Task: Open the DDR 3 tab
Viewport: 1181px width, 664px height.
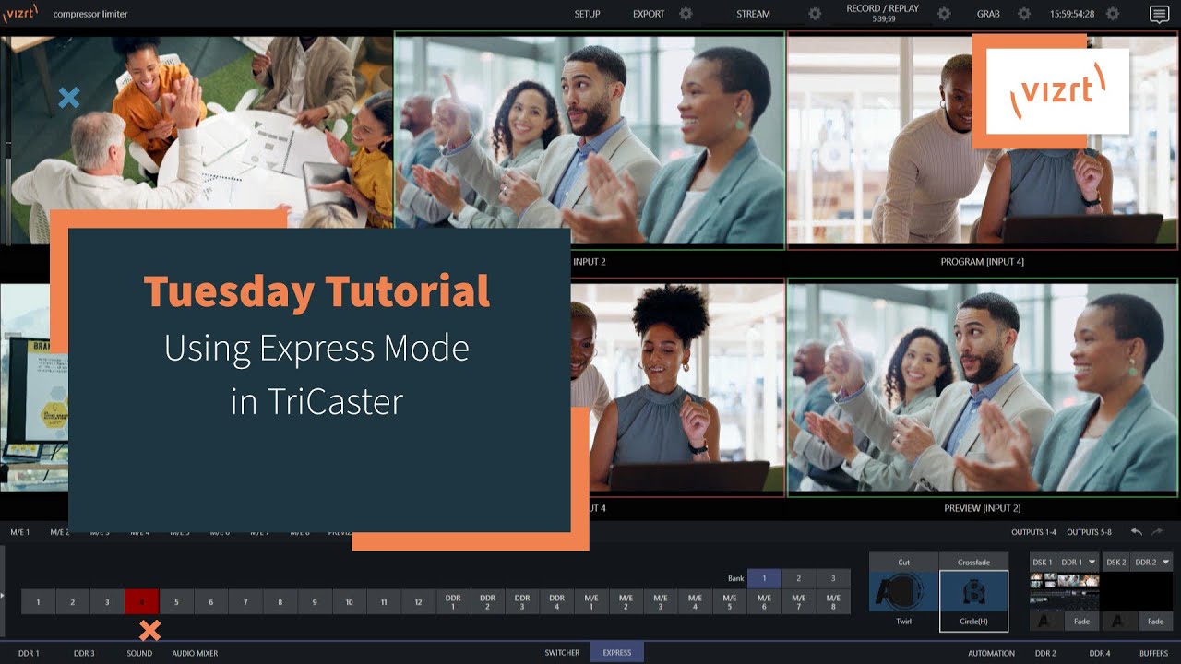Action: [84, 653]
